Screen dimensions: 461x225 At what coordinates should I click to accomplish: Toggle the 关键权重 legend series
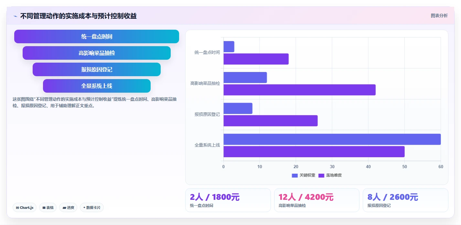303,175
